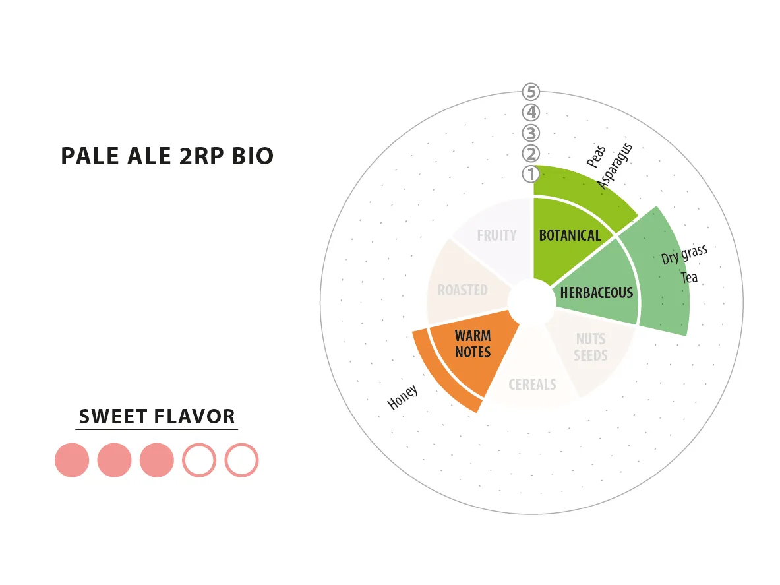Select the fifth empty sweet flavor circle
The width and height of the screenshot is (780, 585).
click(x=242, y=460)
